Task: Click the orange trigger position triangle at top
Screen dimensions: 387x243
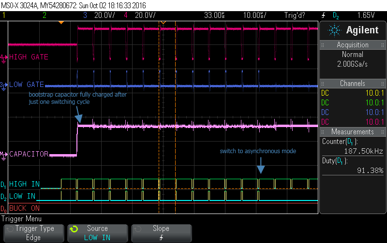Action: pos(61,22)
